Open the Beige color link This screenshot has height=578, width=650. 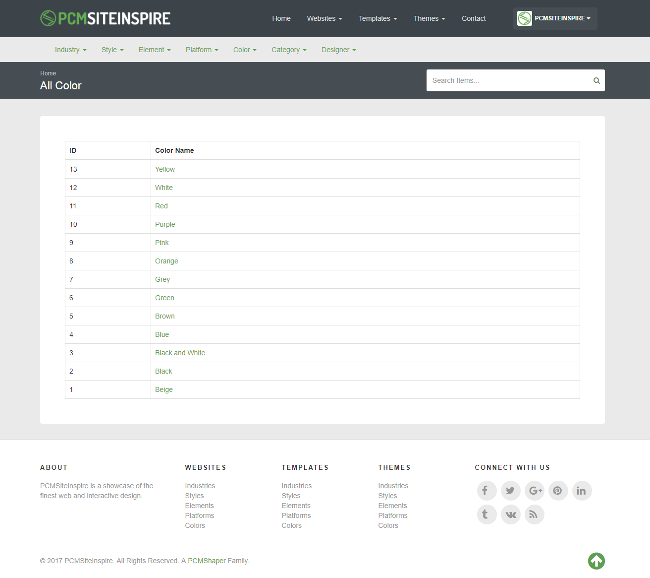pos(164,389)
